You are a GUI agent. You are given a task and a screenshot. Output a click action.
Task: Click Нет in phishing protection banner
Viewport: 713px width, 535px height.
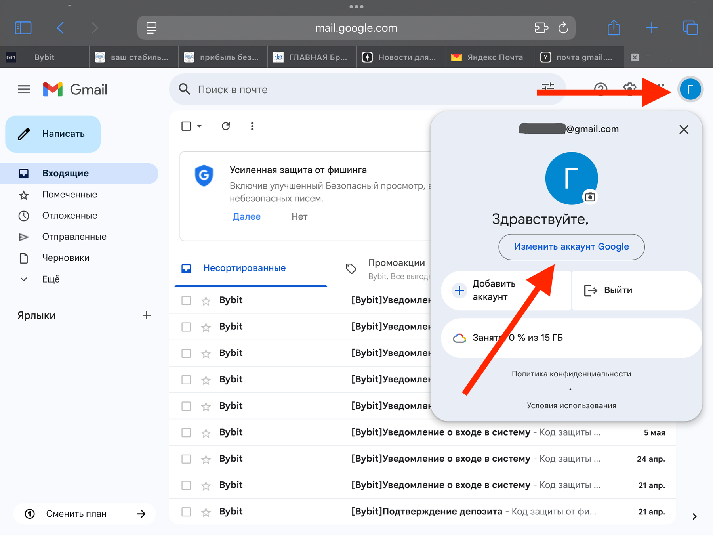click(299, 216)
